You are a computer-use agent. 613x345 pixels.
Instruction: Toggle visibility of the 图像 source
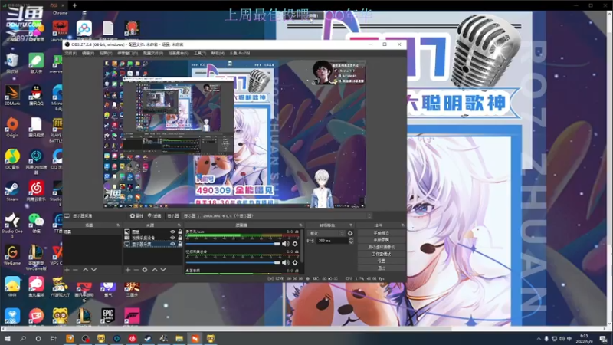172,232
